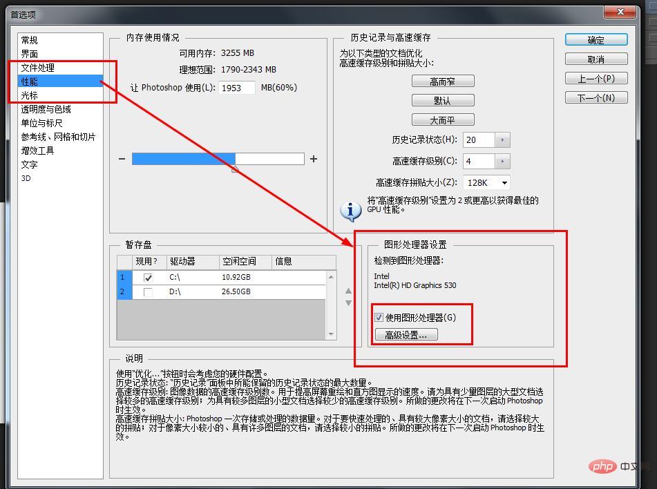Apply the 高而窄 cache preset

click(443, 81)
